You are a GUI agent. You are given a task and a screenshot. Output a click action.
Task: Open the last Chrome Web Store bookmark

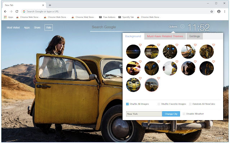(149, 17)
